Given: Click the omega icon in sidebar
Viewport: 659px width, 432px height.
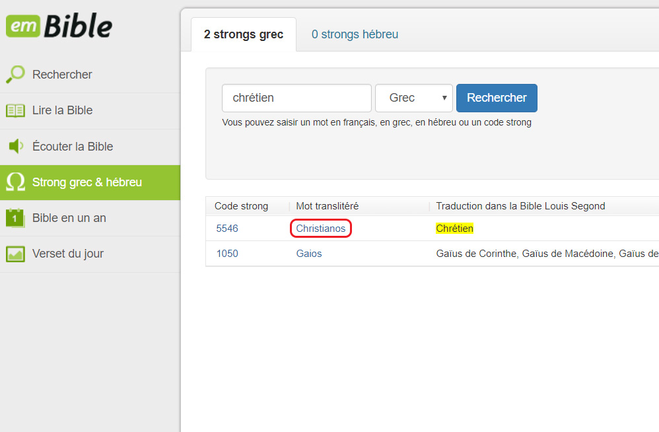Looking at the screenshot, I should click(15, 182).
